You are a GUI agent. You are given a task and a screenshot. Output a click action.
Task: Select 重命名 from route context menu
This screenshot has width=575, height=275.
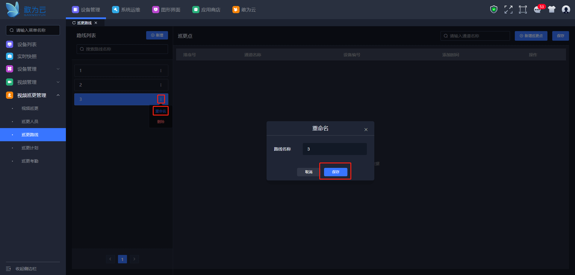(x=161, y=111)
